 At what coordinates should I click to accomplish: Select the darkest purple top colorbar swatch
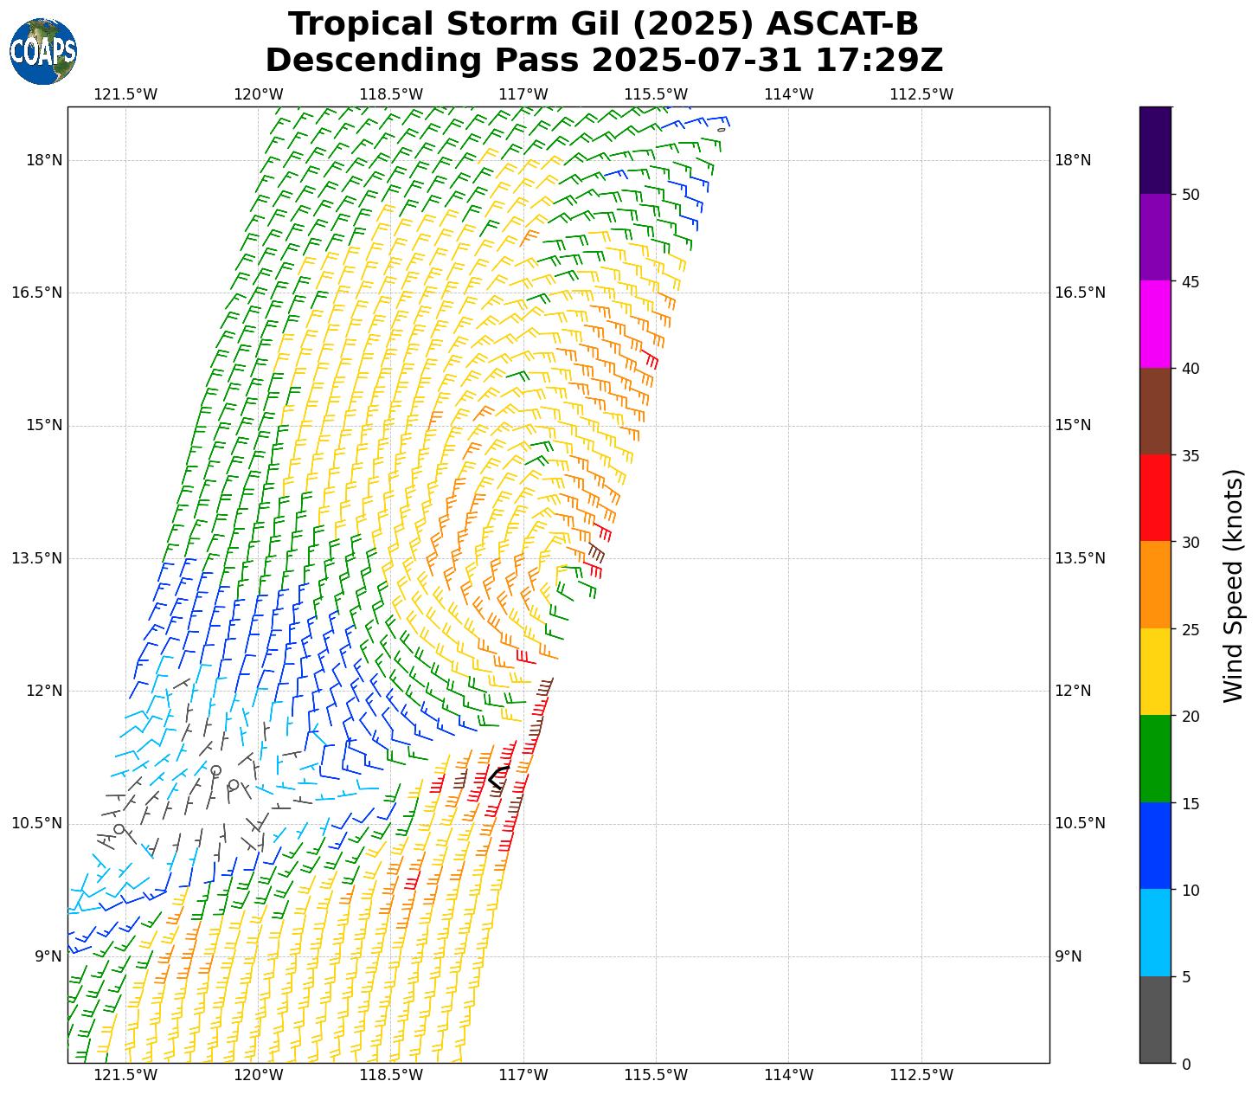(1154, 150)
